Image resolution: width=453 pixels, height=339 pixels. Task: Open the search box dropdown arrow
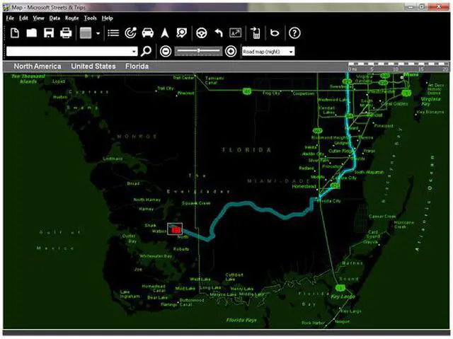click(x=134, y=52)
